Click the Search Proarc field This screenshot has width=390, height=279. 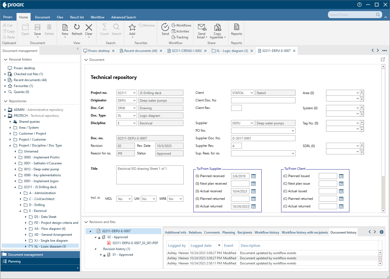tap(352, 15)
